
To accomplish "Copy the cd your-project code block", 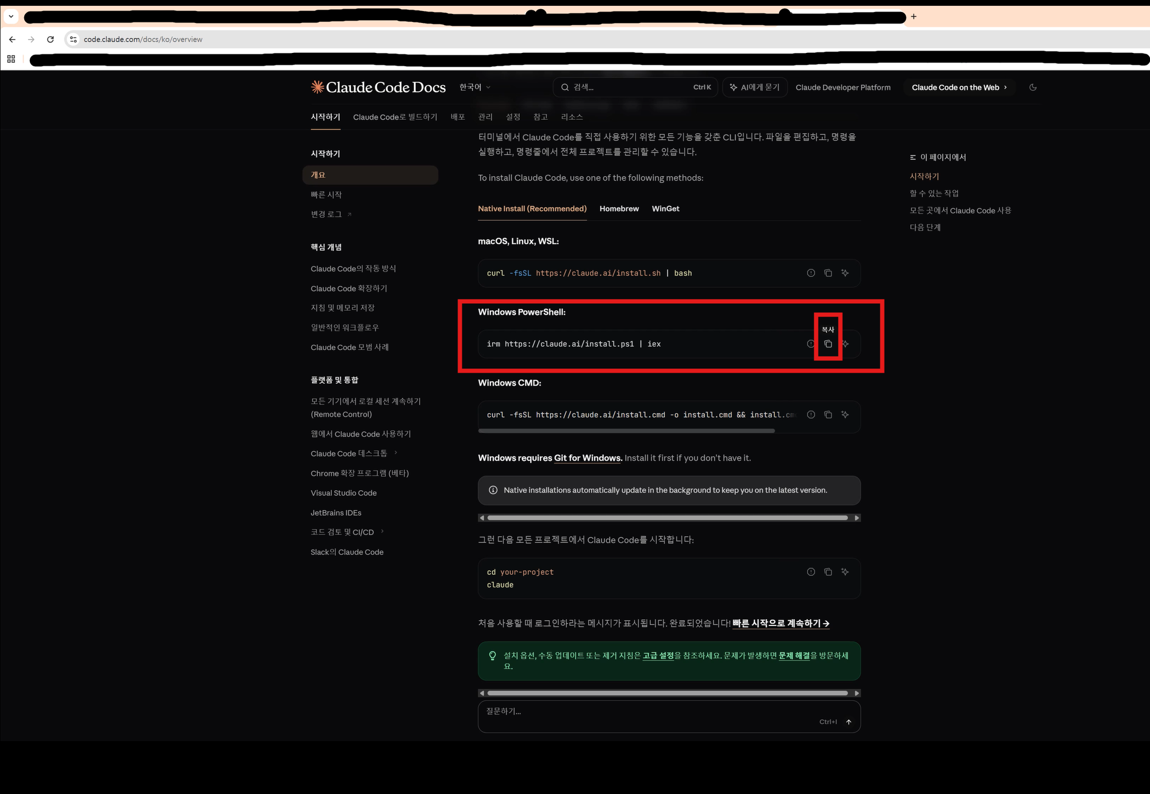I will (828, 572).
